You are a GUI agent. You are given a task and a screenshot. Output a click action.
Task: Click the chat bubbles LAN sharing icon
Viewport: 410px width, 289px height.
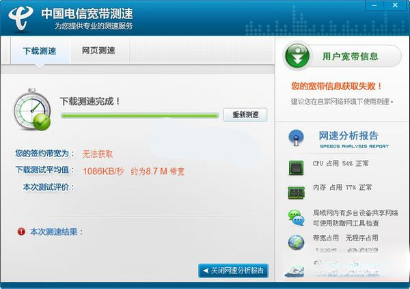point(297,217)
